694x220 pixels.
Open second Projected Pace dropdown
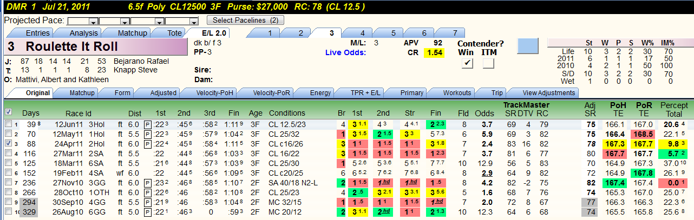pyautogui.click(x=126, y=22)
